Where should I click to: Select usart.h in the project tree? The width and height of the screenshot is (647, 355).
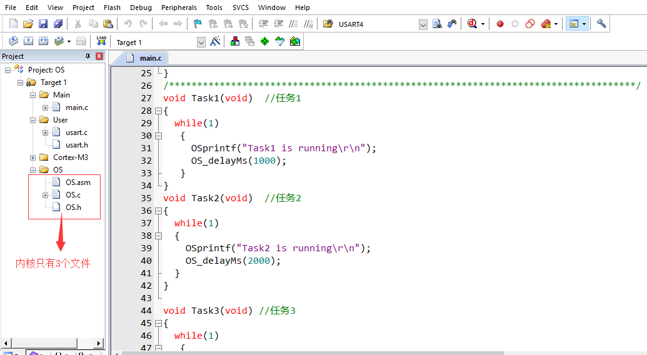(x=76, y=145)
